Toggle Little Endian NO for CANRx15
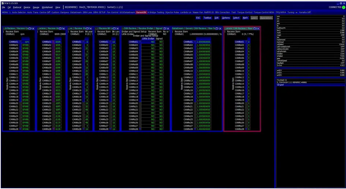This screenshot has height=189, width=346. click(x=148, y=87)
